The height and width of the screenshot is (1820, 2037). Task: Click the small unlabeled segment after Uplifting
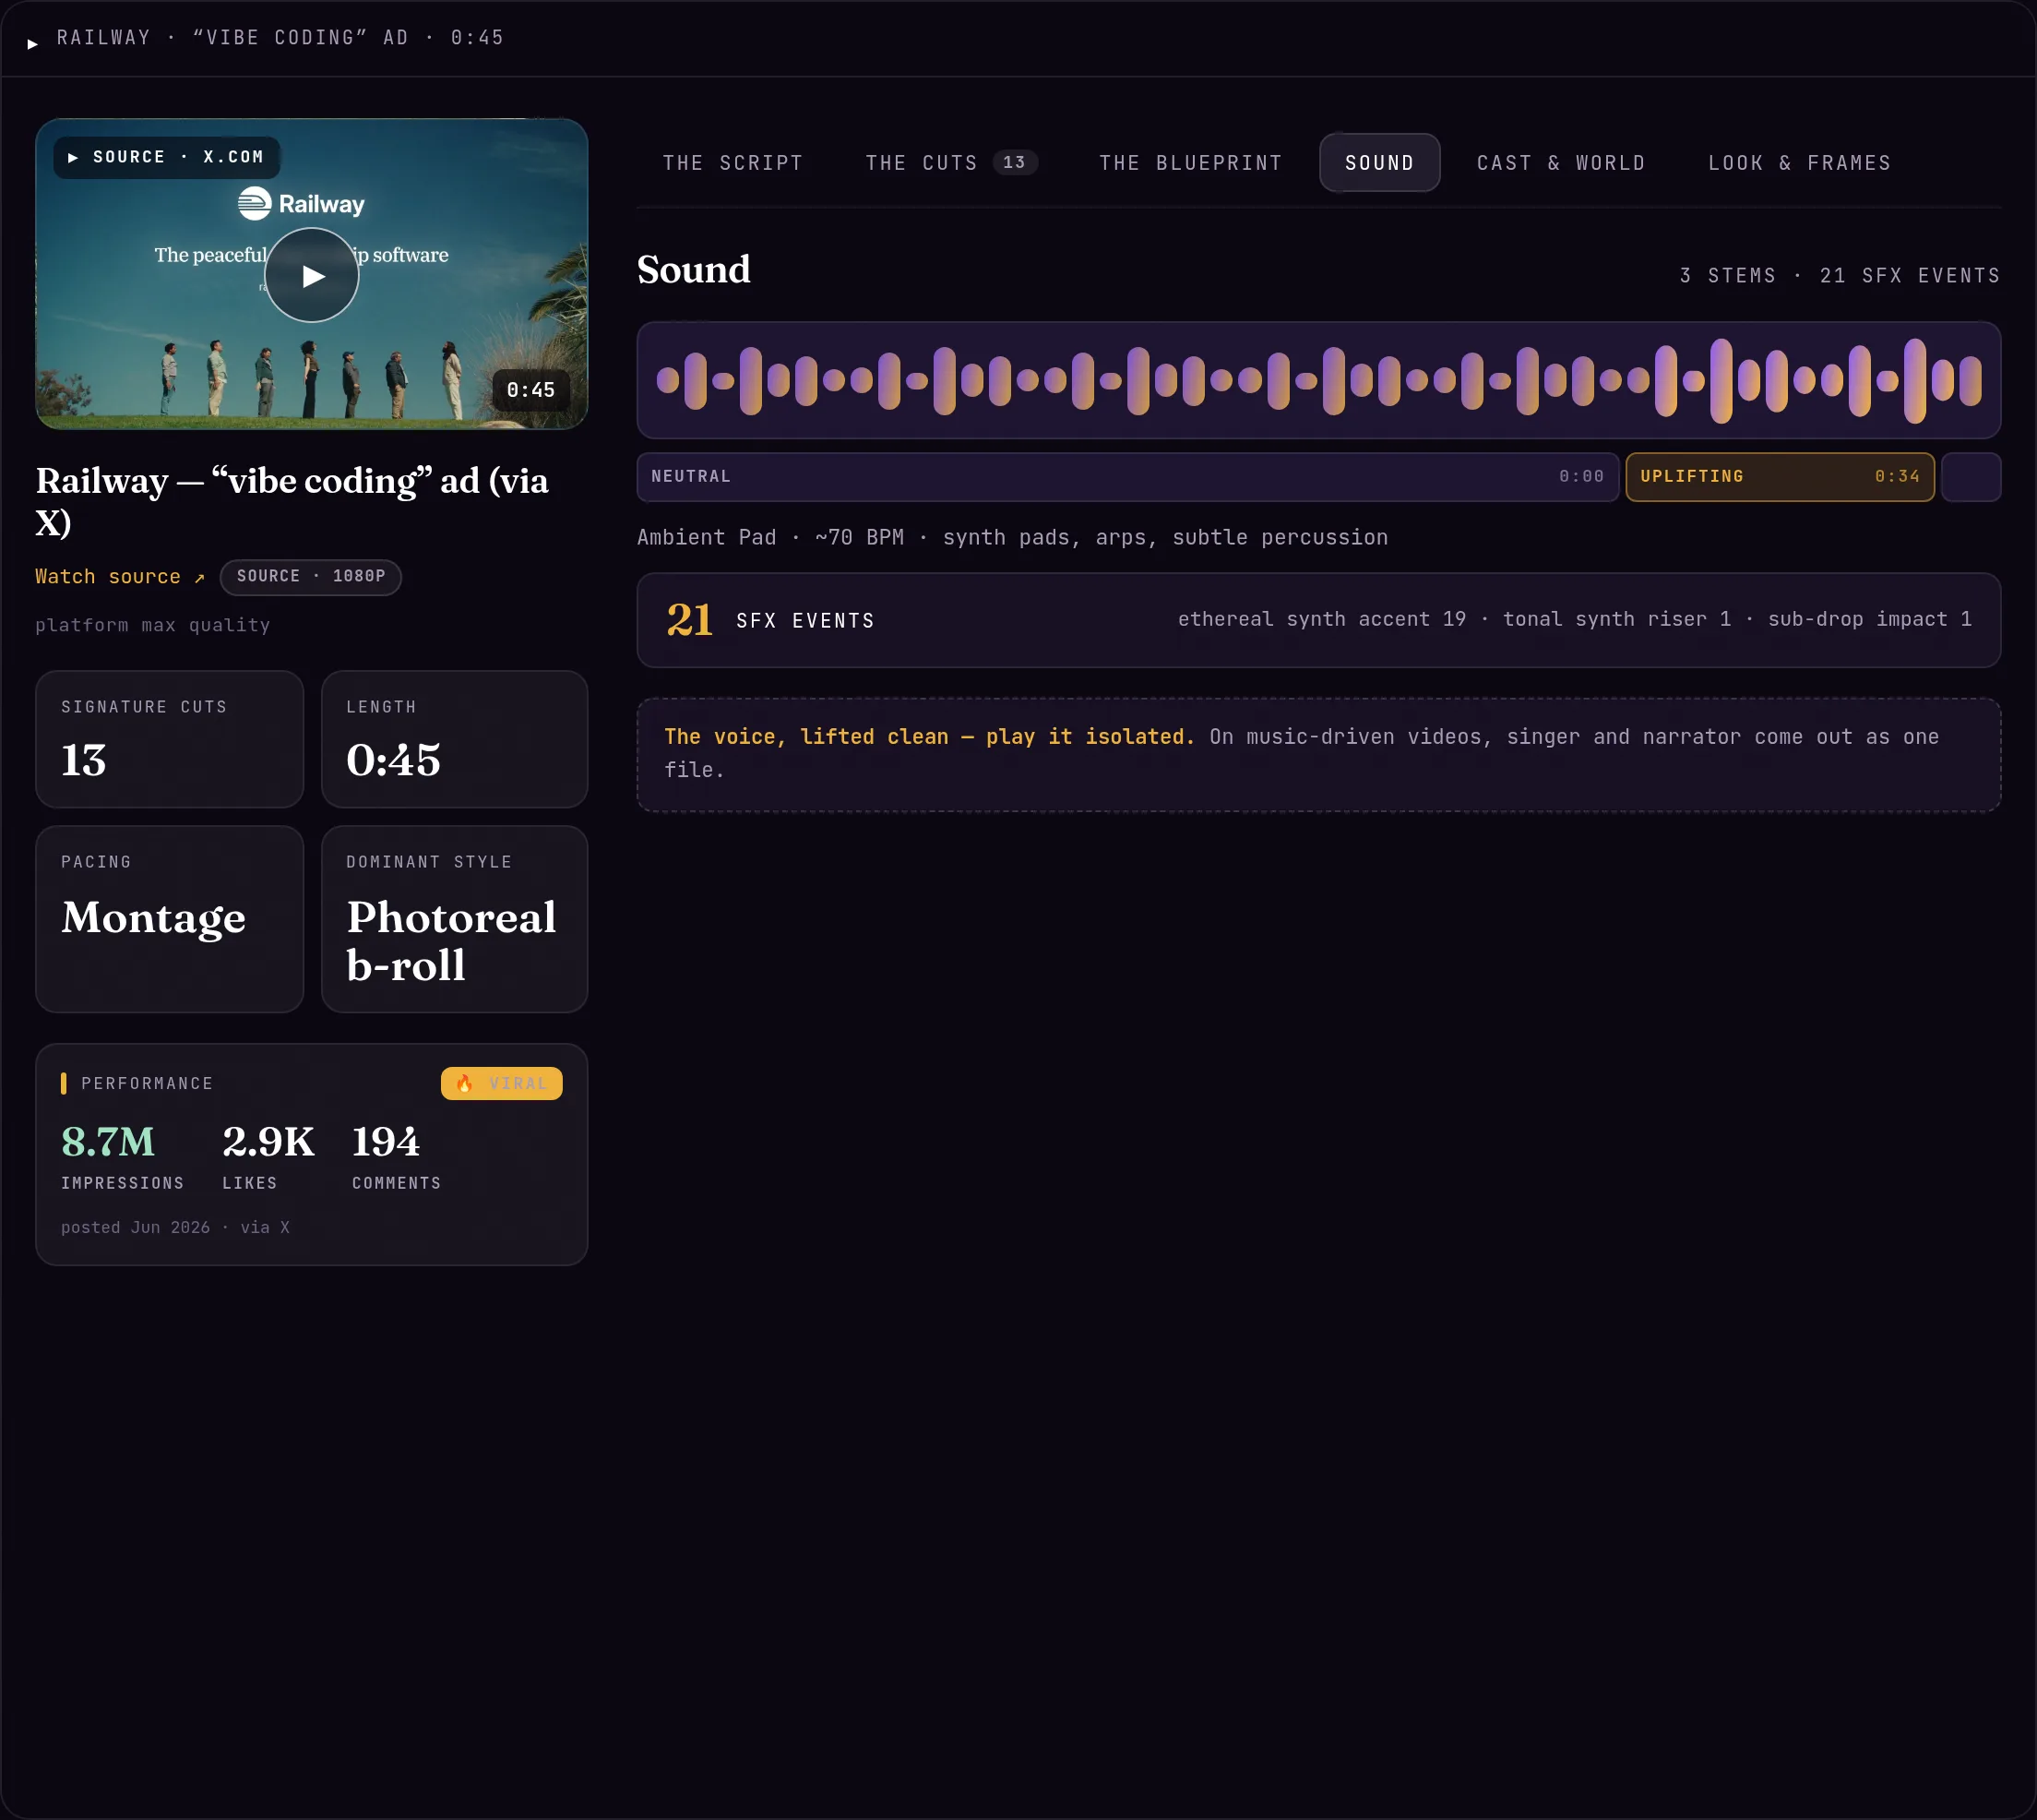1970,477
